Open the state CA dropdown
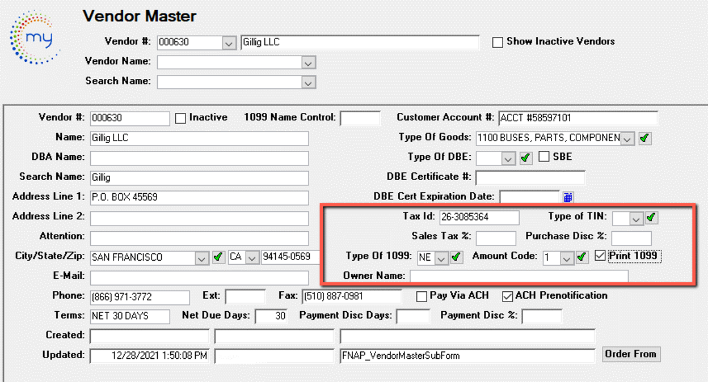Screen dimensions: 708x382 point(252,257)
